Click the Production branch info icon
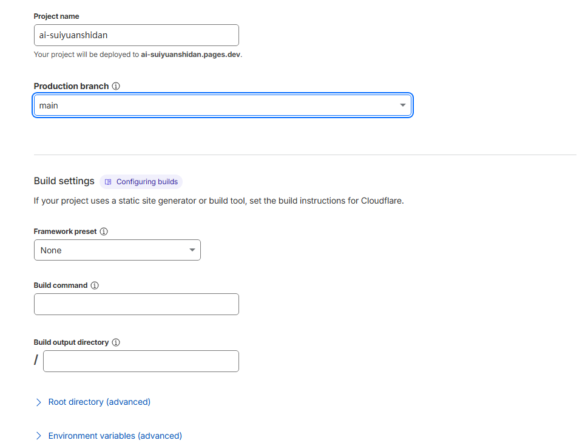The width and height of the screenshot is (588, 446). [x=116, y=86]
